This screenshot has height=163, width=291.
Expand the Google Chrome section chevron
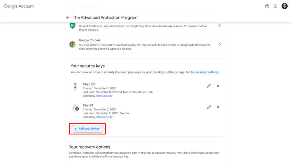tap(219, 44)
